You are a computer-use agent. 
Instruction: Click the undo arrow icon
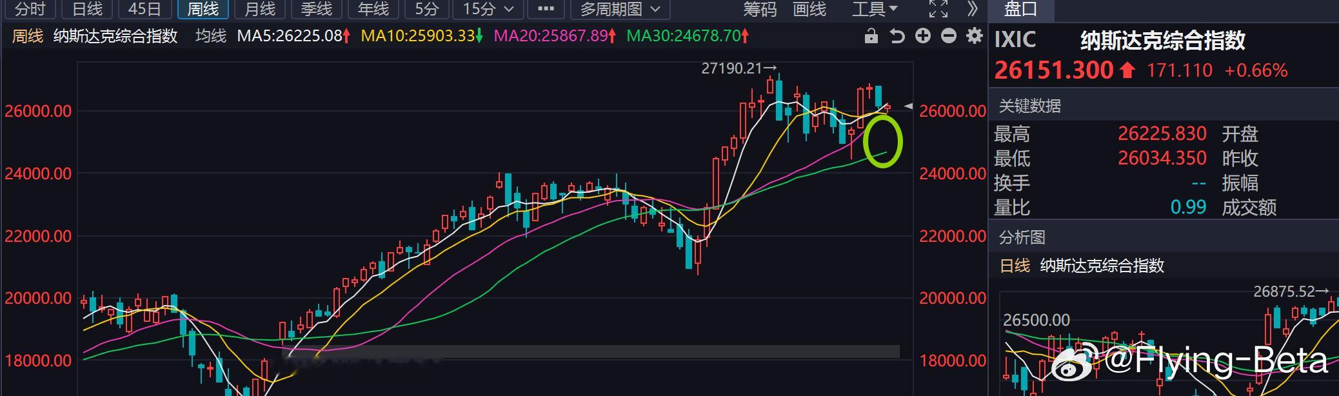pos(897,36)
